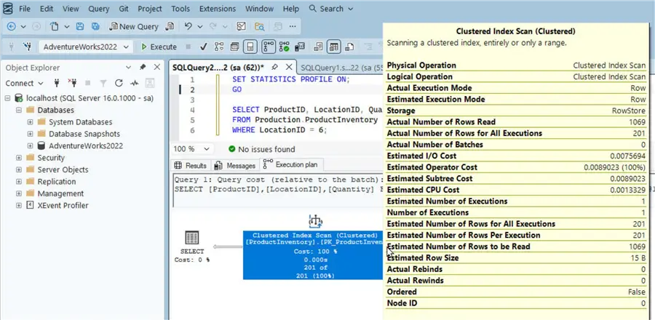655x320 pixels.
Task: Pin the Object Explorer panel
Action: coord(143,67)
